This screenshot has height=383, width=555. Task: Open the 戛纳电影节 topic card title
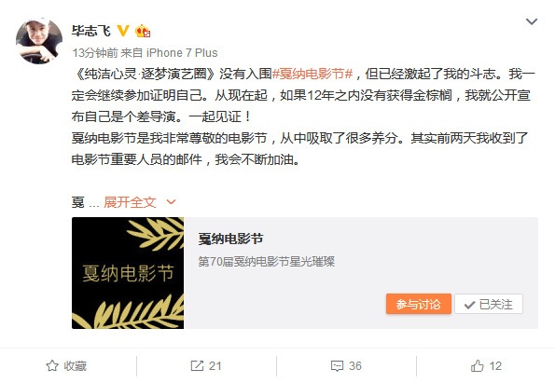point(230,239)
